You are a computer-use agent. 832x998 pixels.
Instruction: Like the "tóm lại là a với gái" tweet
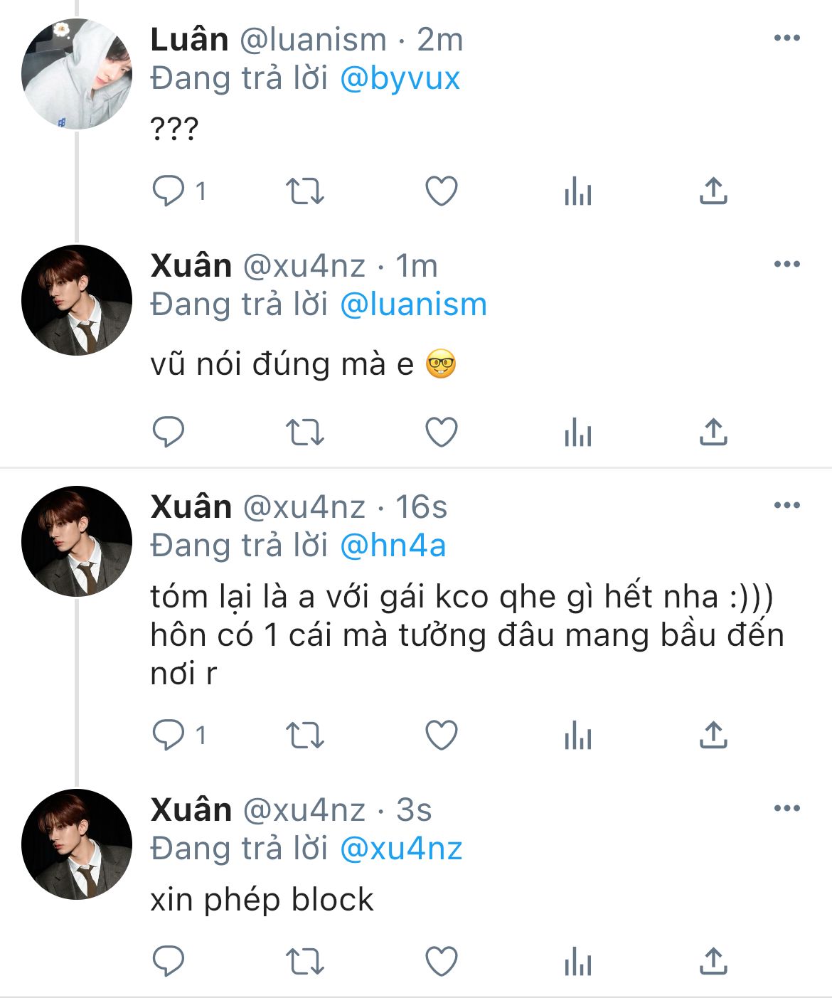click(441, 735)
